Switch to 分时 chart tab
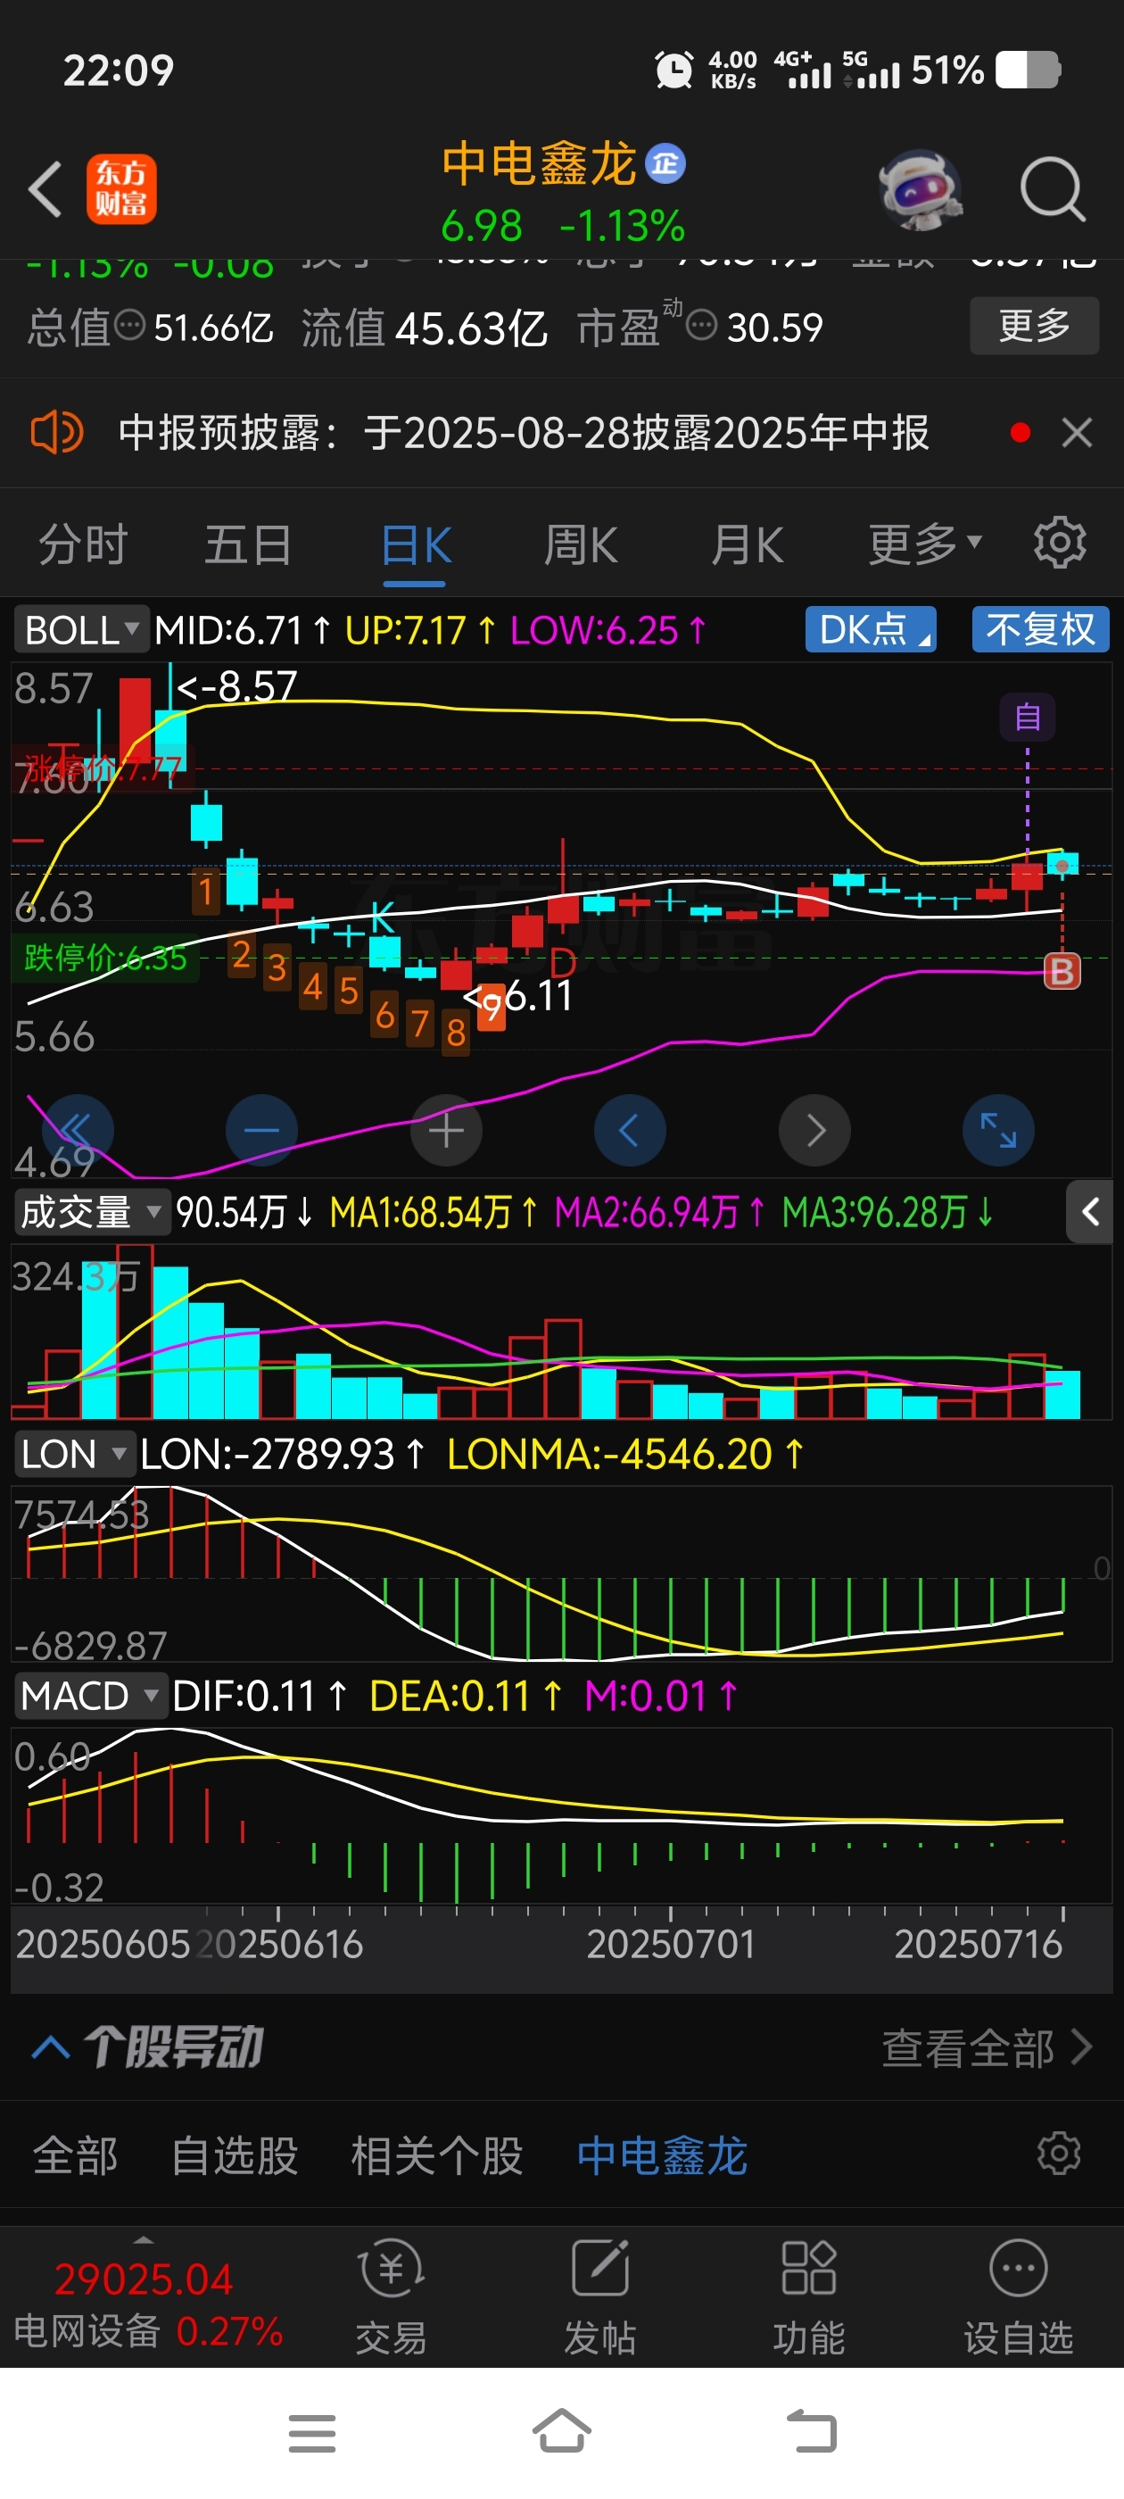The height and width of the screenshot is (2499, 1124). click(83, 544)
